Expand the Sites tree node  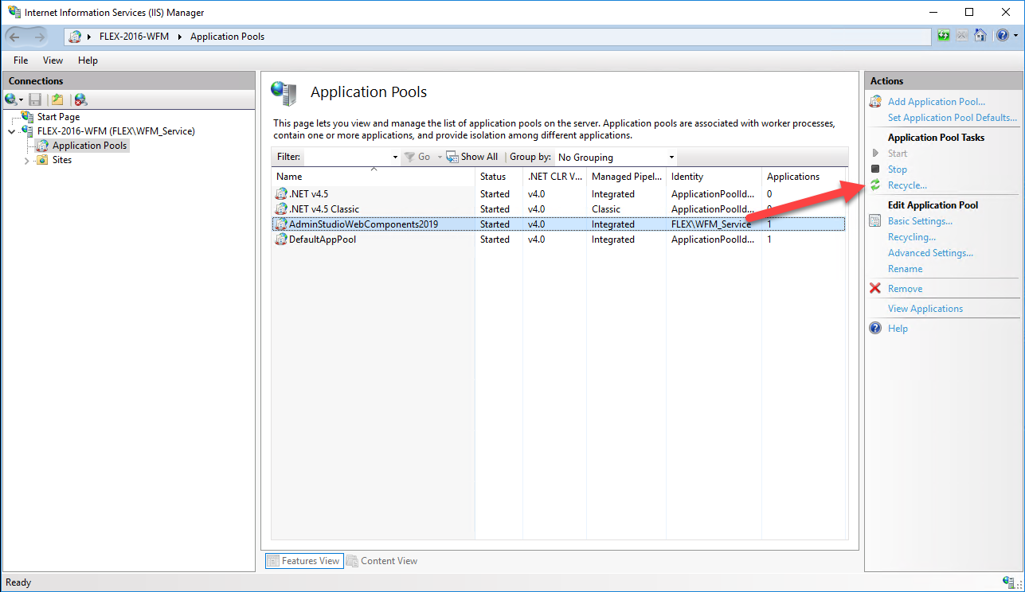(26, 161)
